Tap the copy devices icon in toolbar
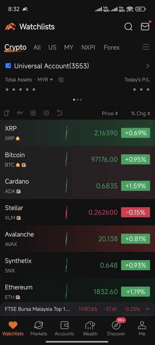Image resolution: width=155 pixels, height=345 pixels. tap(7, 113)
